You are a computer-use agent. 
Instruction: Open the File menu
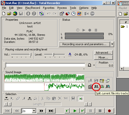pyautogui.click(x=4, y=8)
